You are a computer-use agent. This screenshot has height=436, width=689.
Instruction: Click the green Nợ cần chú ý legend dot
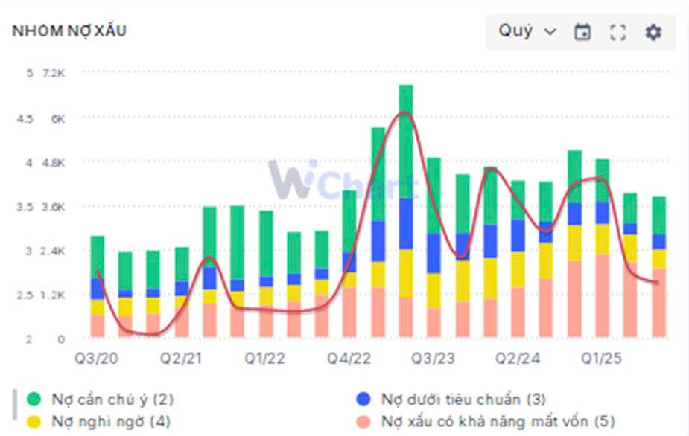tap(34, 399)
